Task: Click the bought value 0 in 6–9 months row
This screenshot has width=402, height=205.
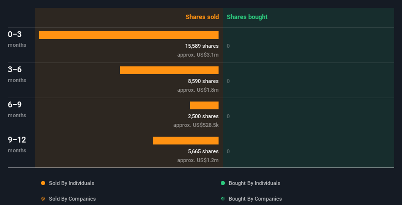Action: tap(228, 117)
